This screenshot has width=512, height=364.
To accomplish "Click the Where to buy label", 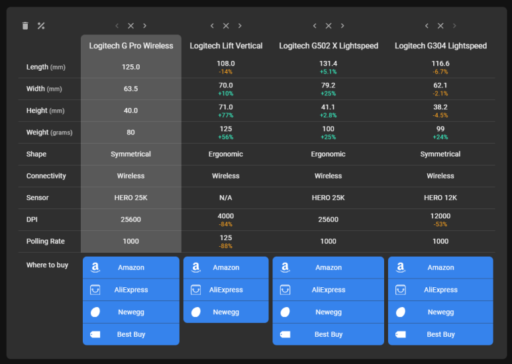I will [47, 265].
